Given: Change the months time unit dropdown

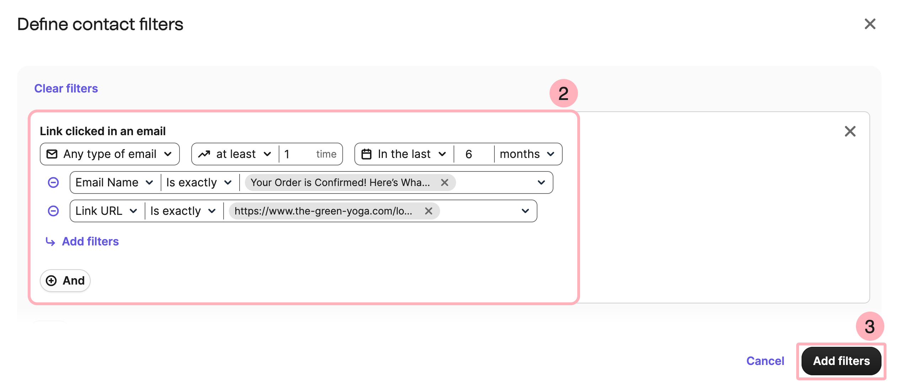Looking at the screenshot, I should (x=527, y=154).
